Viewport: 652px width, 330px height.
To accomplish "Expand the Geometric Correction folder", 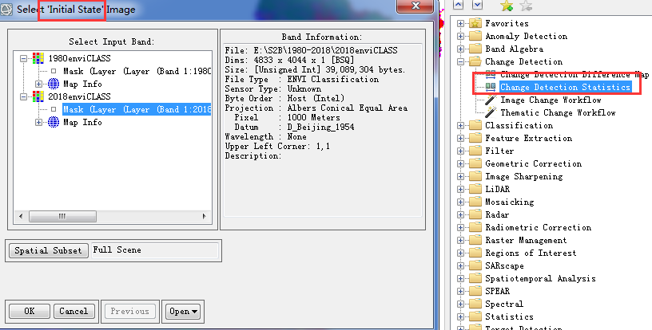I will click(x=460, y=163).
